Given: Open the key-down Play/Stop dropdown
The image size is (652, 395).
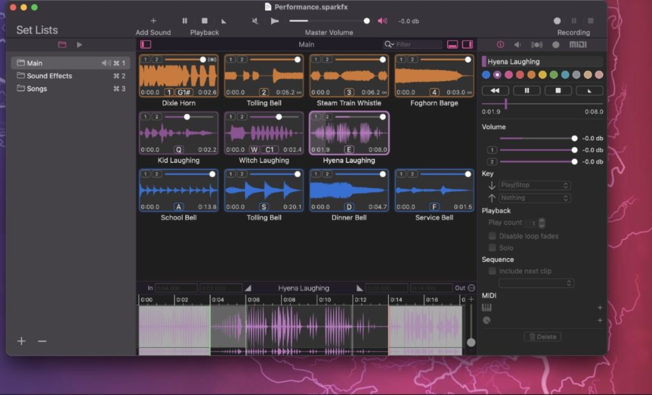Looking at the screenshot, I should [535, 185].
